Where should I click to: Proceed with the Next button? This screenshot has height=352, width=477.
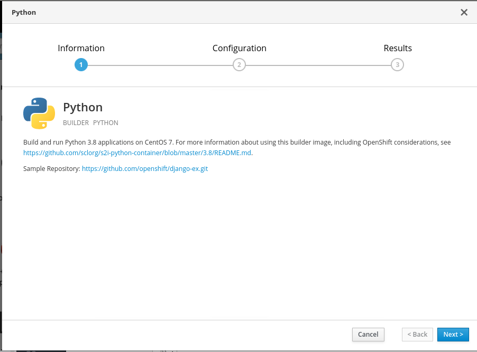pos(453,335)
